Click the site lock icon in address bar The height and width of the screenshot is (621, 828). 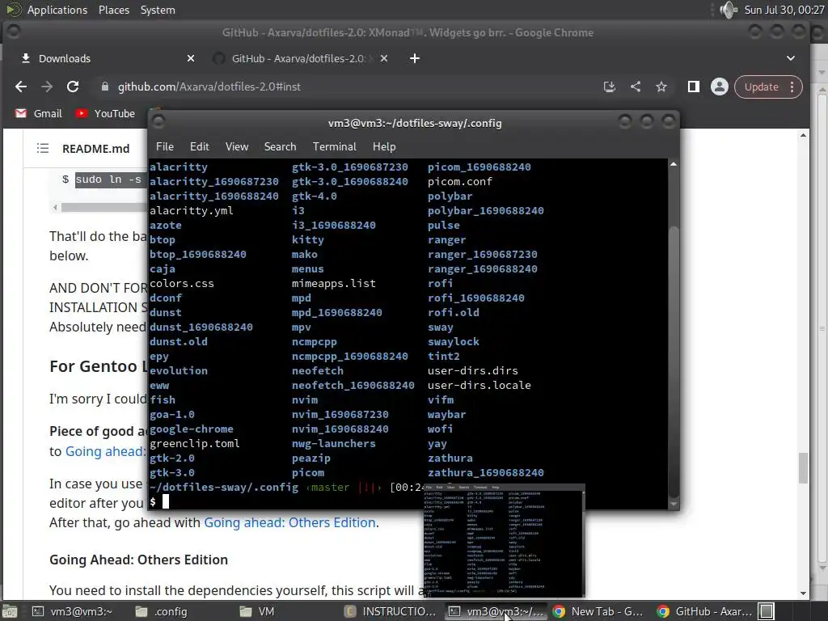[105, 87]
